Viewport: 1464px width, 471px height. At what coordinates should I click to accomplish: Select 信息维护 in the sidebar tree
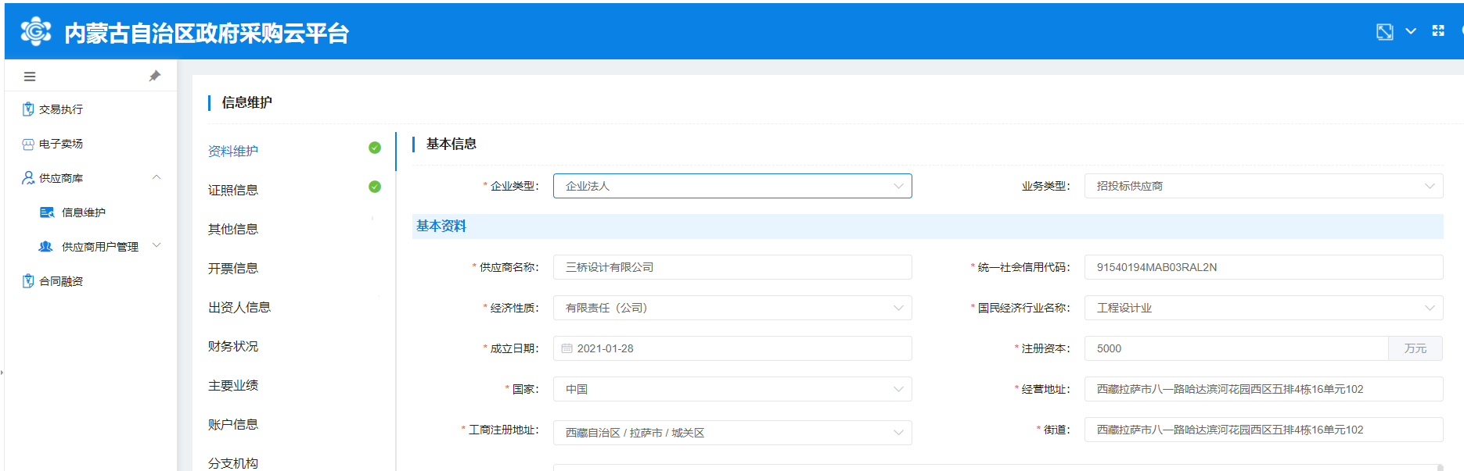point(83,212)
